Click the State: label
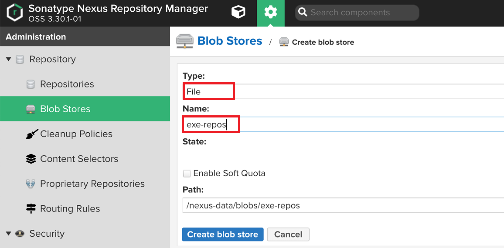The image size is (504, 248). point(194,141)
